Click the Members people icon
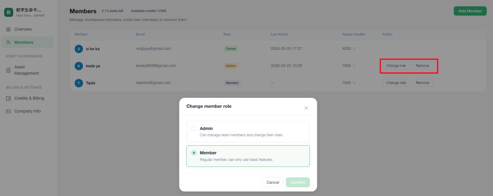Screen dimensions: 493x196 pyautogui.click(x=9, y=42)
